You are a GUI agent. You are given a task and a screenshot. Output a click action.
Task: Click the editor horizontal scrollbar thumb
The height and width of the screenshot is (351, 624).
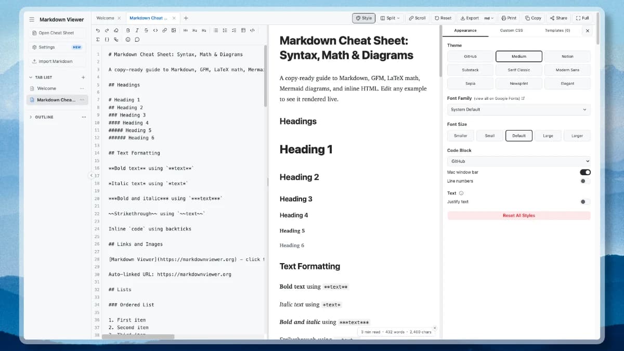click(x=138, y=337)
